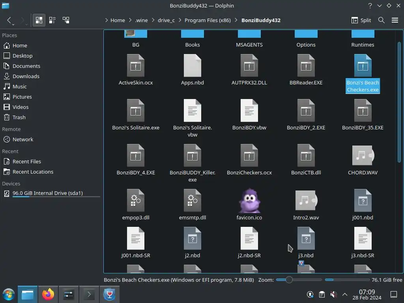Open the MSAGENTS folder
404x303 pixels.
tap(249, 39)
